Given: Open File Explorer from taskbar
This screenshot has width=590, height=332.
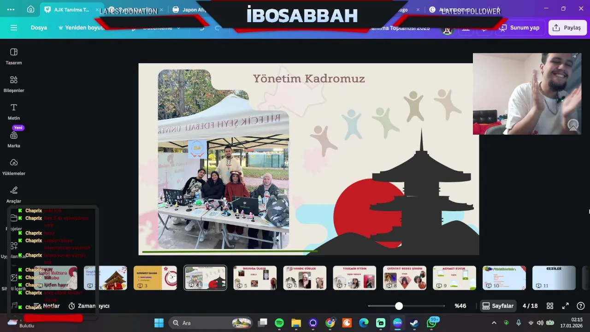Looking at the screenshot, I should (296, 323).
